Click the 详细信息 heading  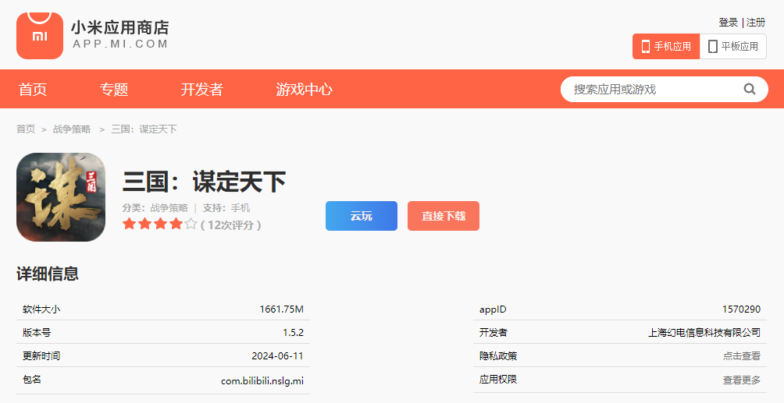[x=48, y=274]
